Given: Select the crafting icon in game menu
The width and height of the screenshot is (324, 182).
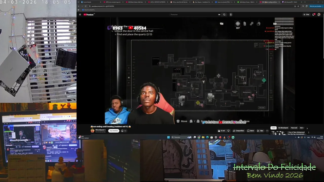Looking at the screenshot, I should pos(251,24).
